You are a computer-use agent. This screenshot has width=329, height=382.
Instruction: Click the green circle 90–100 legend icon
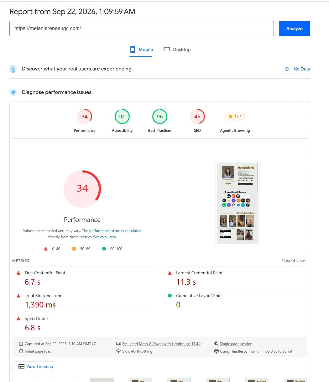coord(104,249)
